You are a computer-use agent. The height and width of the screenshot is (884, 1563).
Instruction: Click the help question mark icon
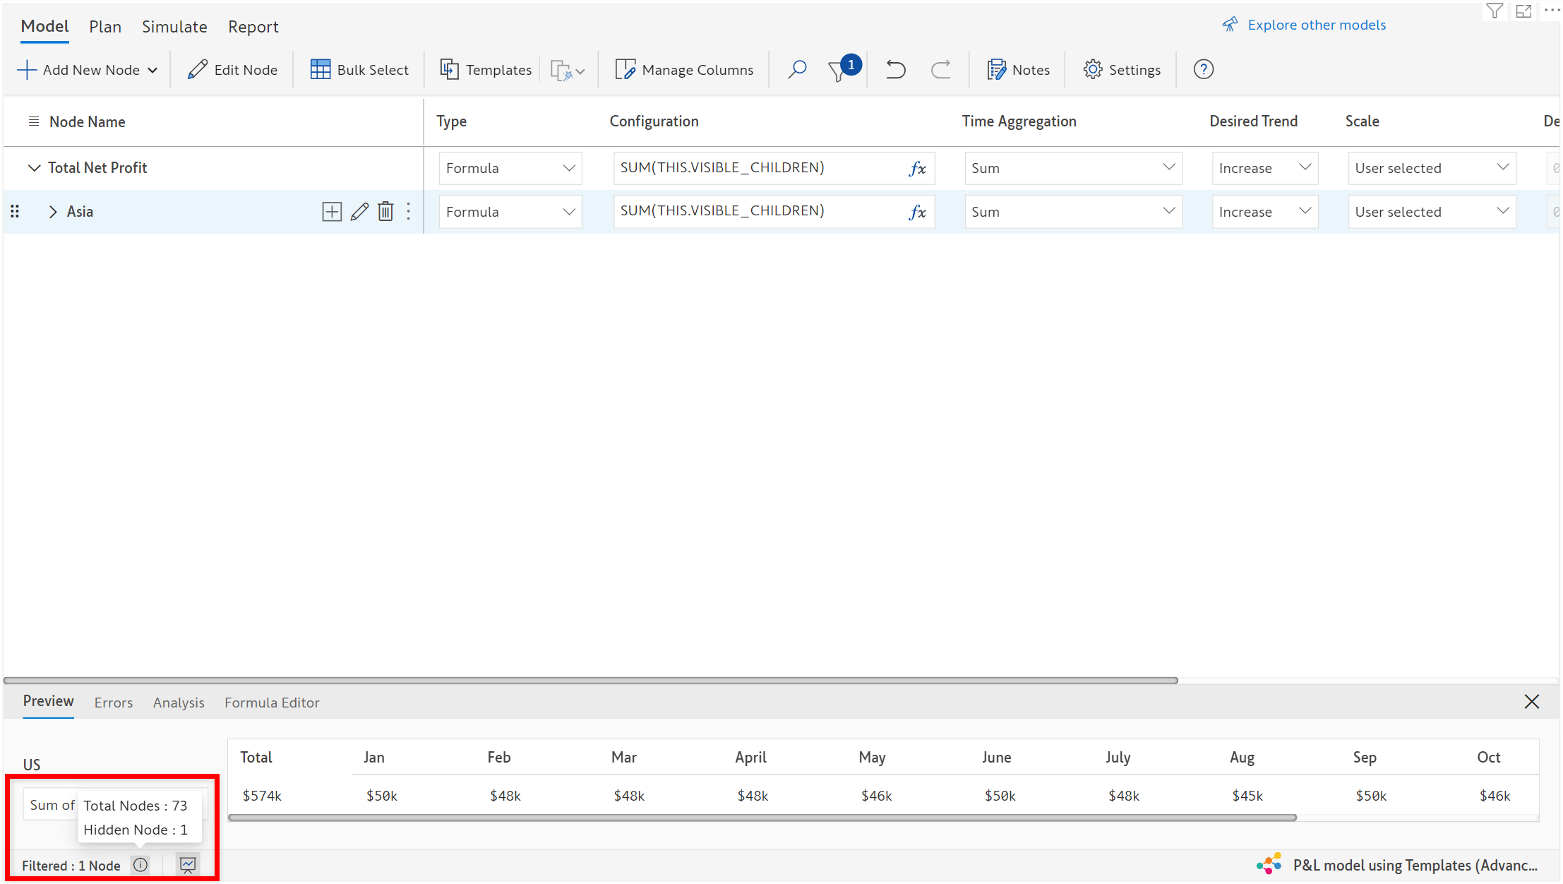(x=1203, y=69)
